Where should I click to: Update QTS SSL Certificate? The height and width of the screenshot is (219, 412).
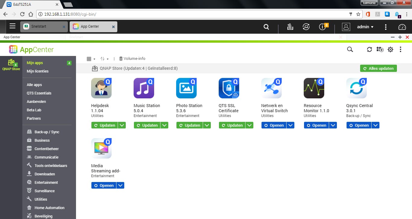pos(232,125)
